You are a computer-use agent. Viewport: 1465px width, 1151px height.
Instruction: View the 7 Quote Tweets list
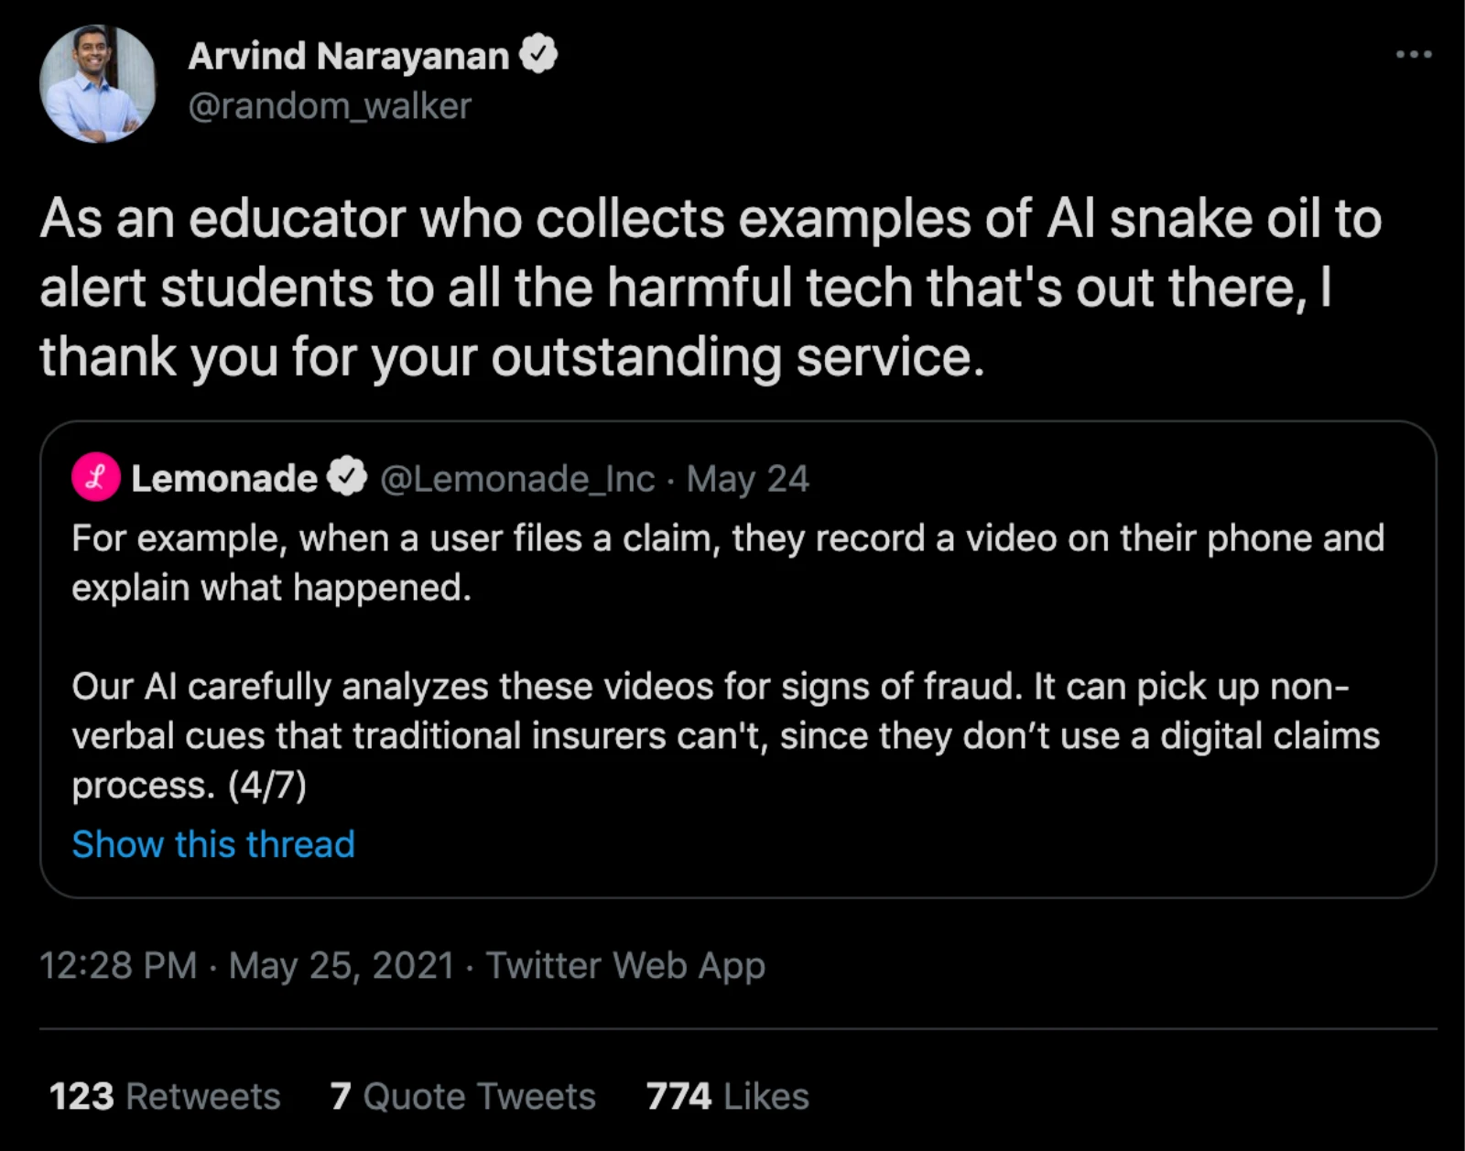[462, 1096]
